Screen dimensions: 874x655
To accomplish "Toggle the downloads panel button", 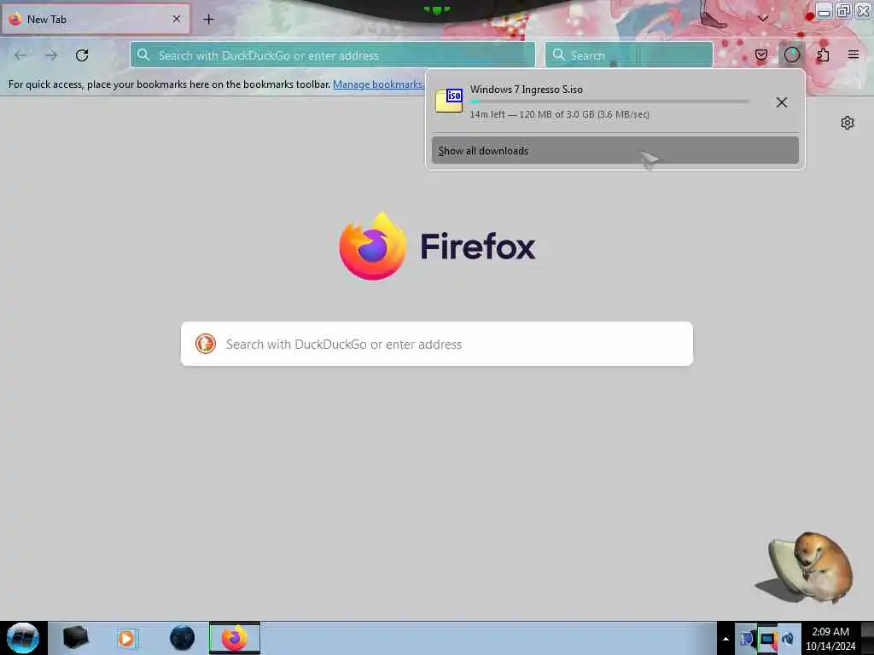I will click(791, 55).
